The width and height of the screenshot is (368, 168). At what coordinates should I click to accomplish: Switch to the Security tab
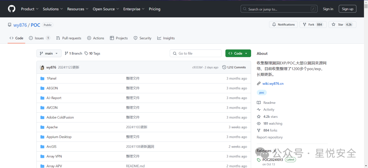(142, 38)
